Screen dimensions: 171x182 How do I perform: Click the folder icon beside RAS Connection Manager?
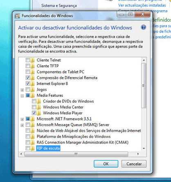click(32, 142)
